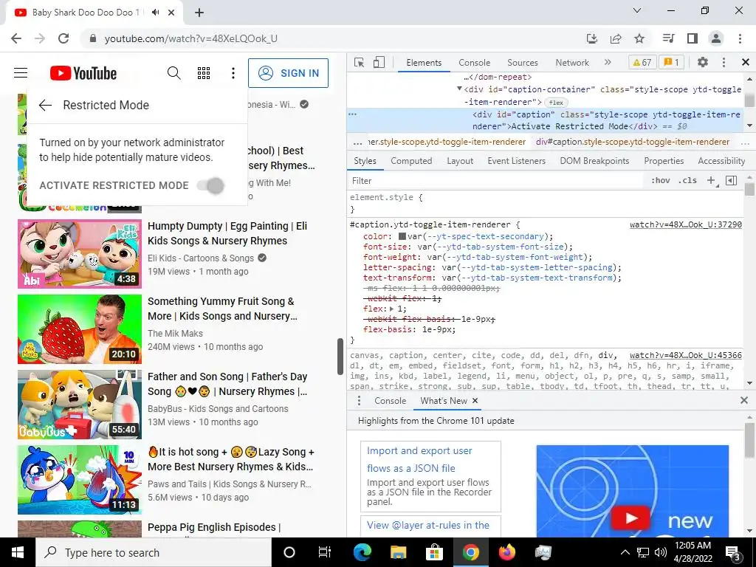Viewport: 756px width, 567px height.
Task: Bookmark this page with star icon
Action: pos(639,38)
